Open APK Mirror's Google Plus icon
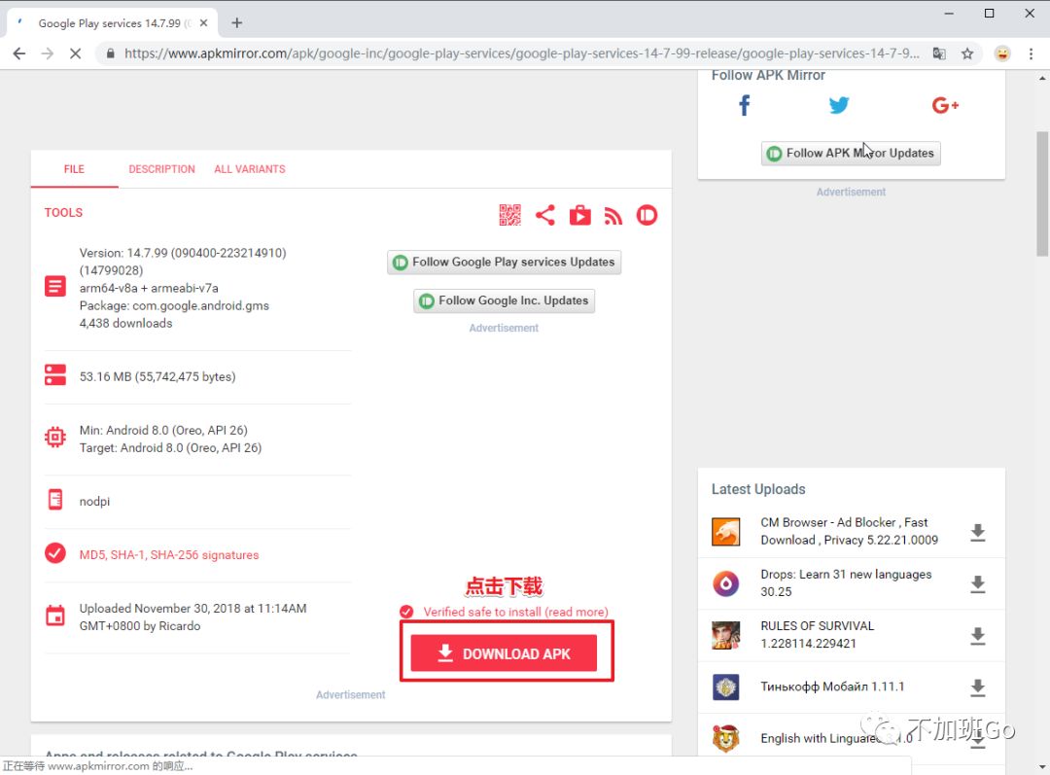Screen dimensions: 1050x775 pos(945,105)
